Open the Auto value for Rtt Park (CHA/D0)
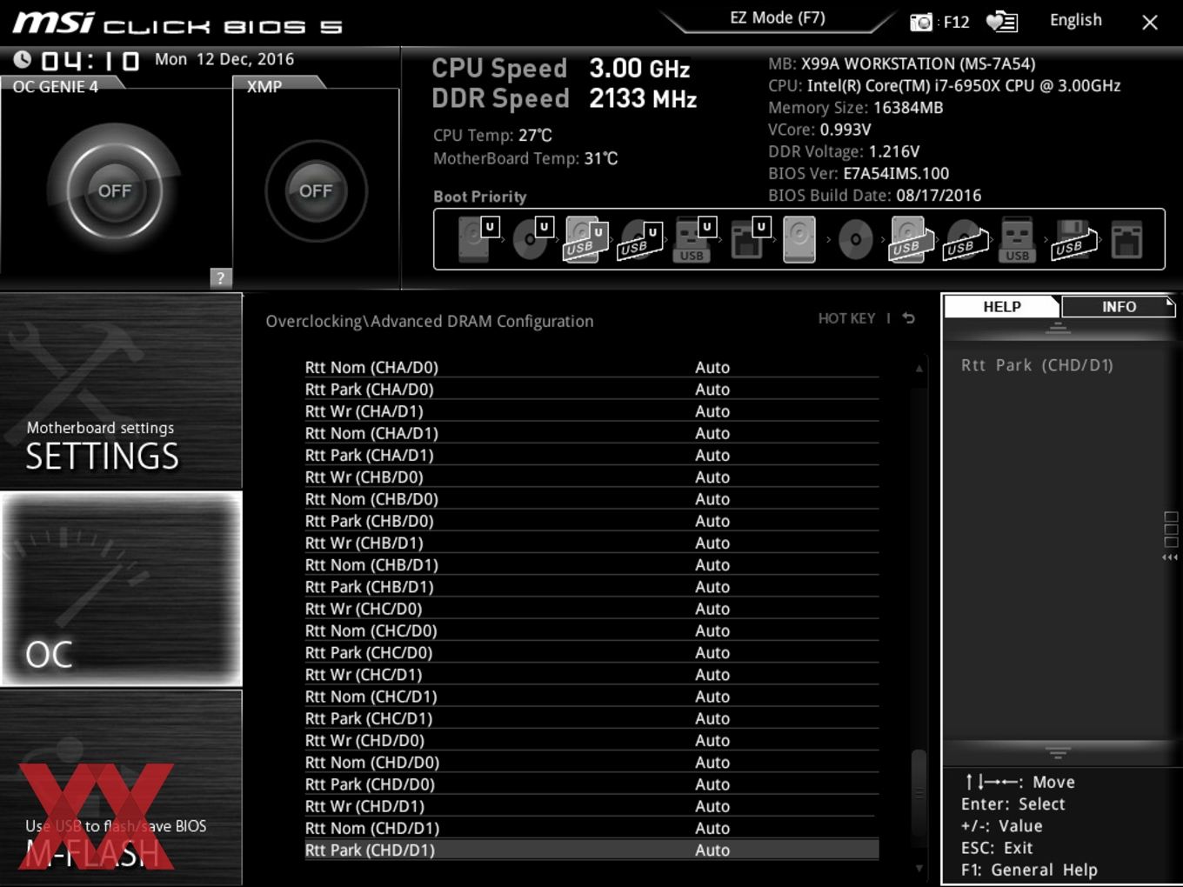Image resolution: width=1183 pixels, height=887 pixels. tap(712, 389)
